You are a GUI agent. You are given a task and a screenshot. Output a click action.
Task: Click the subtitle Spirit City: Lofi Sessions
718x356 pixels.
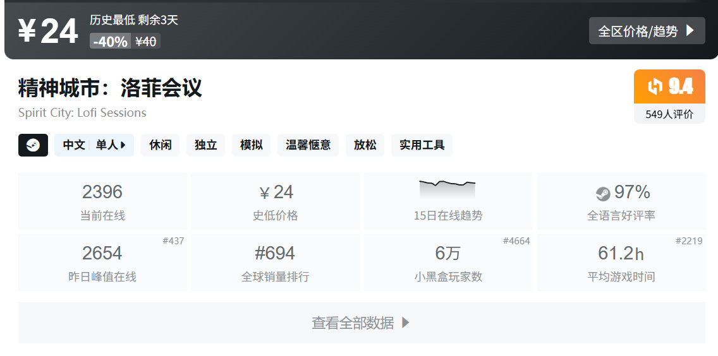pyautogui.click(x=82, y=113)
